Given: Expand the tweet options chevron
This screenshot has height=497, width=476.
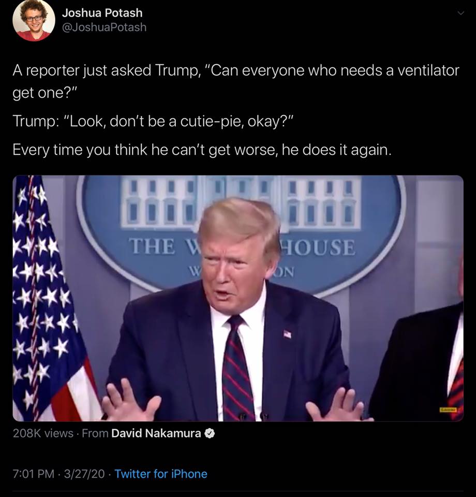Looking at the screenshot, I should [x=461, y=13].
